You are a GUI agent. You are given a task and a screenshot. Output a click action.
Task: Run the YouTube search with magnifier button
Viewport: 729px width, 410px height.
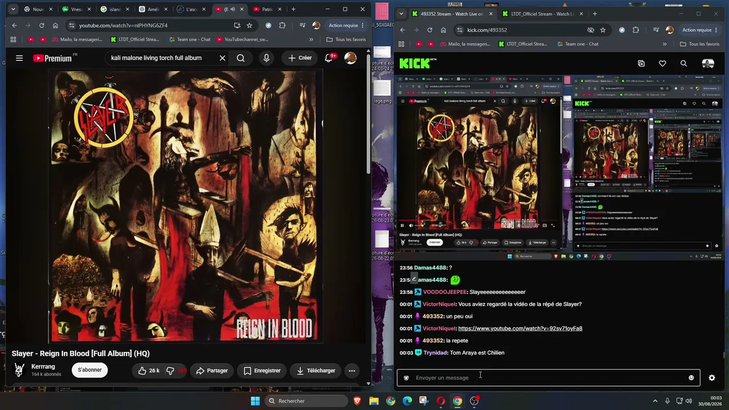240,58
